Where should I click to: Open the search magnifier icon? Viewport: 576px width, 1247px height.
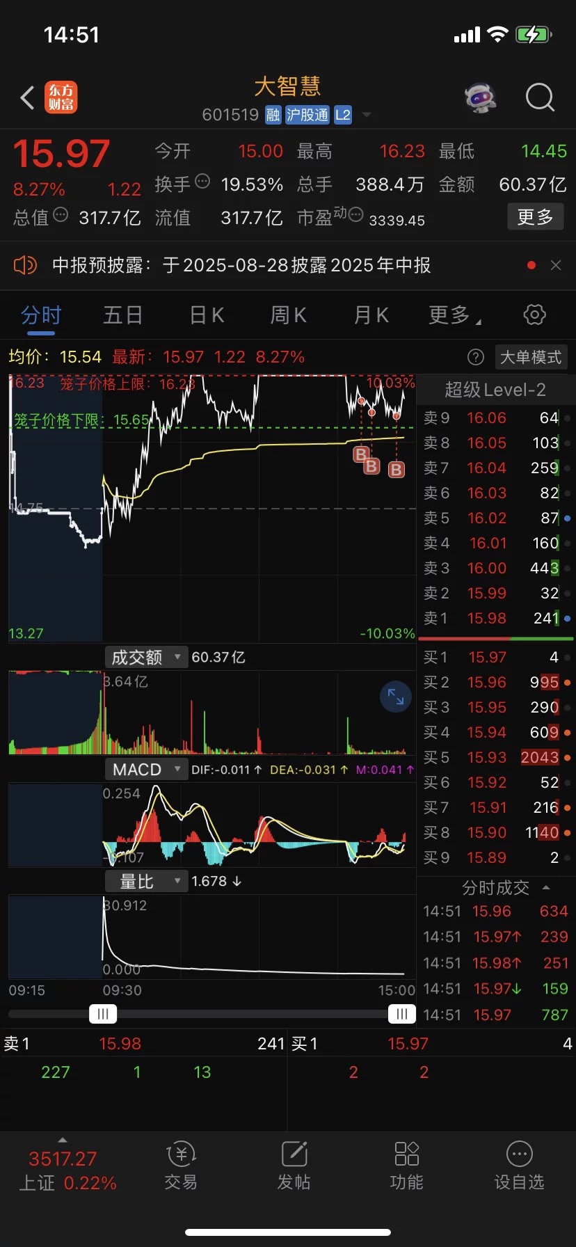point(540,97)
